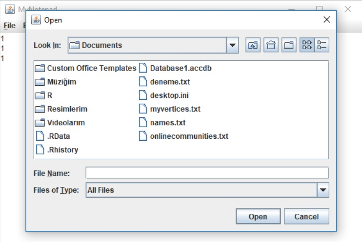The image size is (362, 242).
Task: Click file icon beside names.txt
Action: coord(143,122)
